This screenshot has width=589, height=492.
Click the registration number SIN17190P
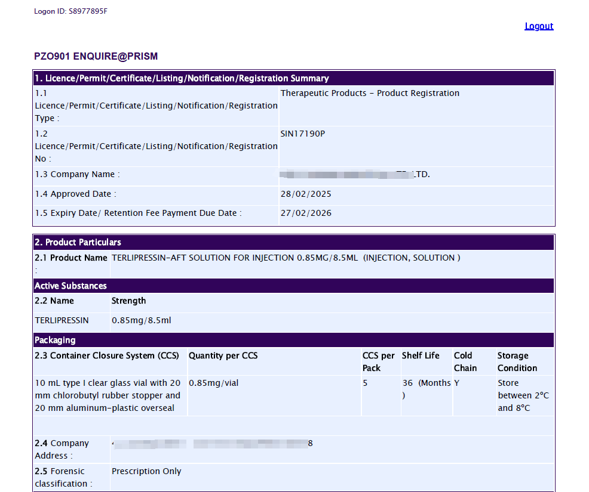click(x=303, y=134)
